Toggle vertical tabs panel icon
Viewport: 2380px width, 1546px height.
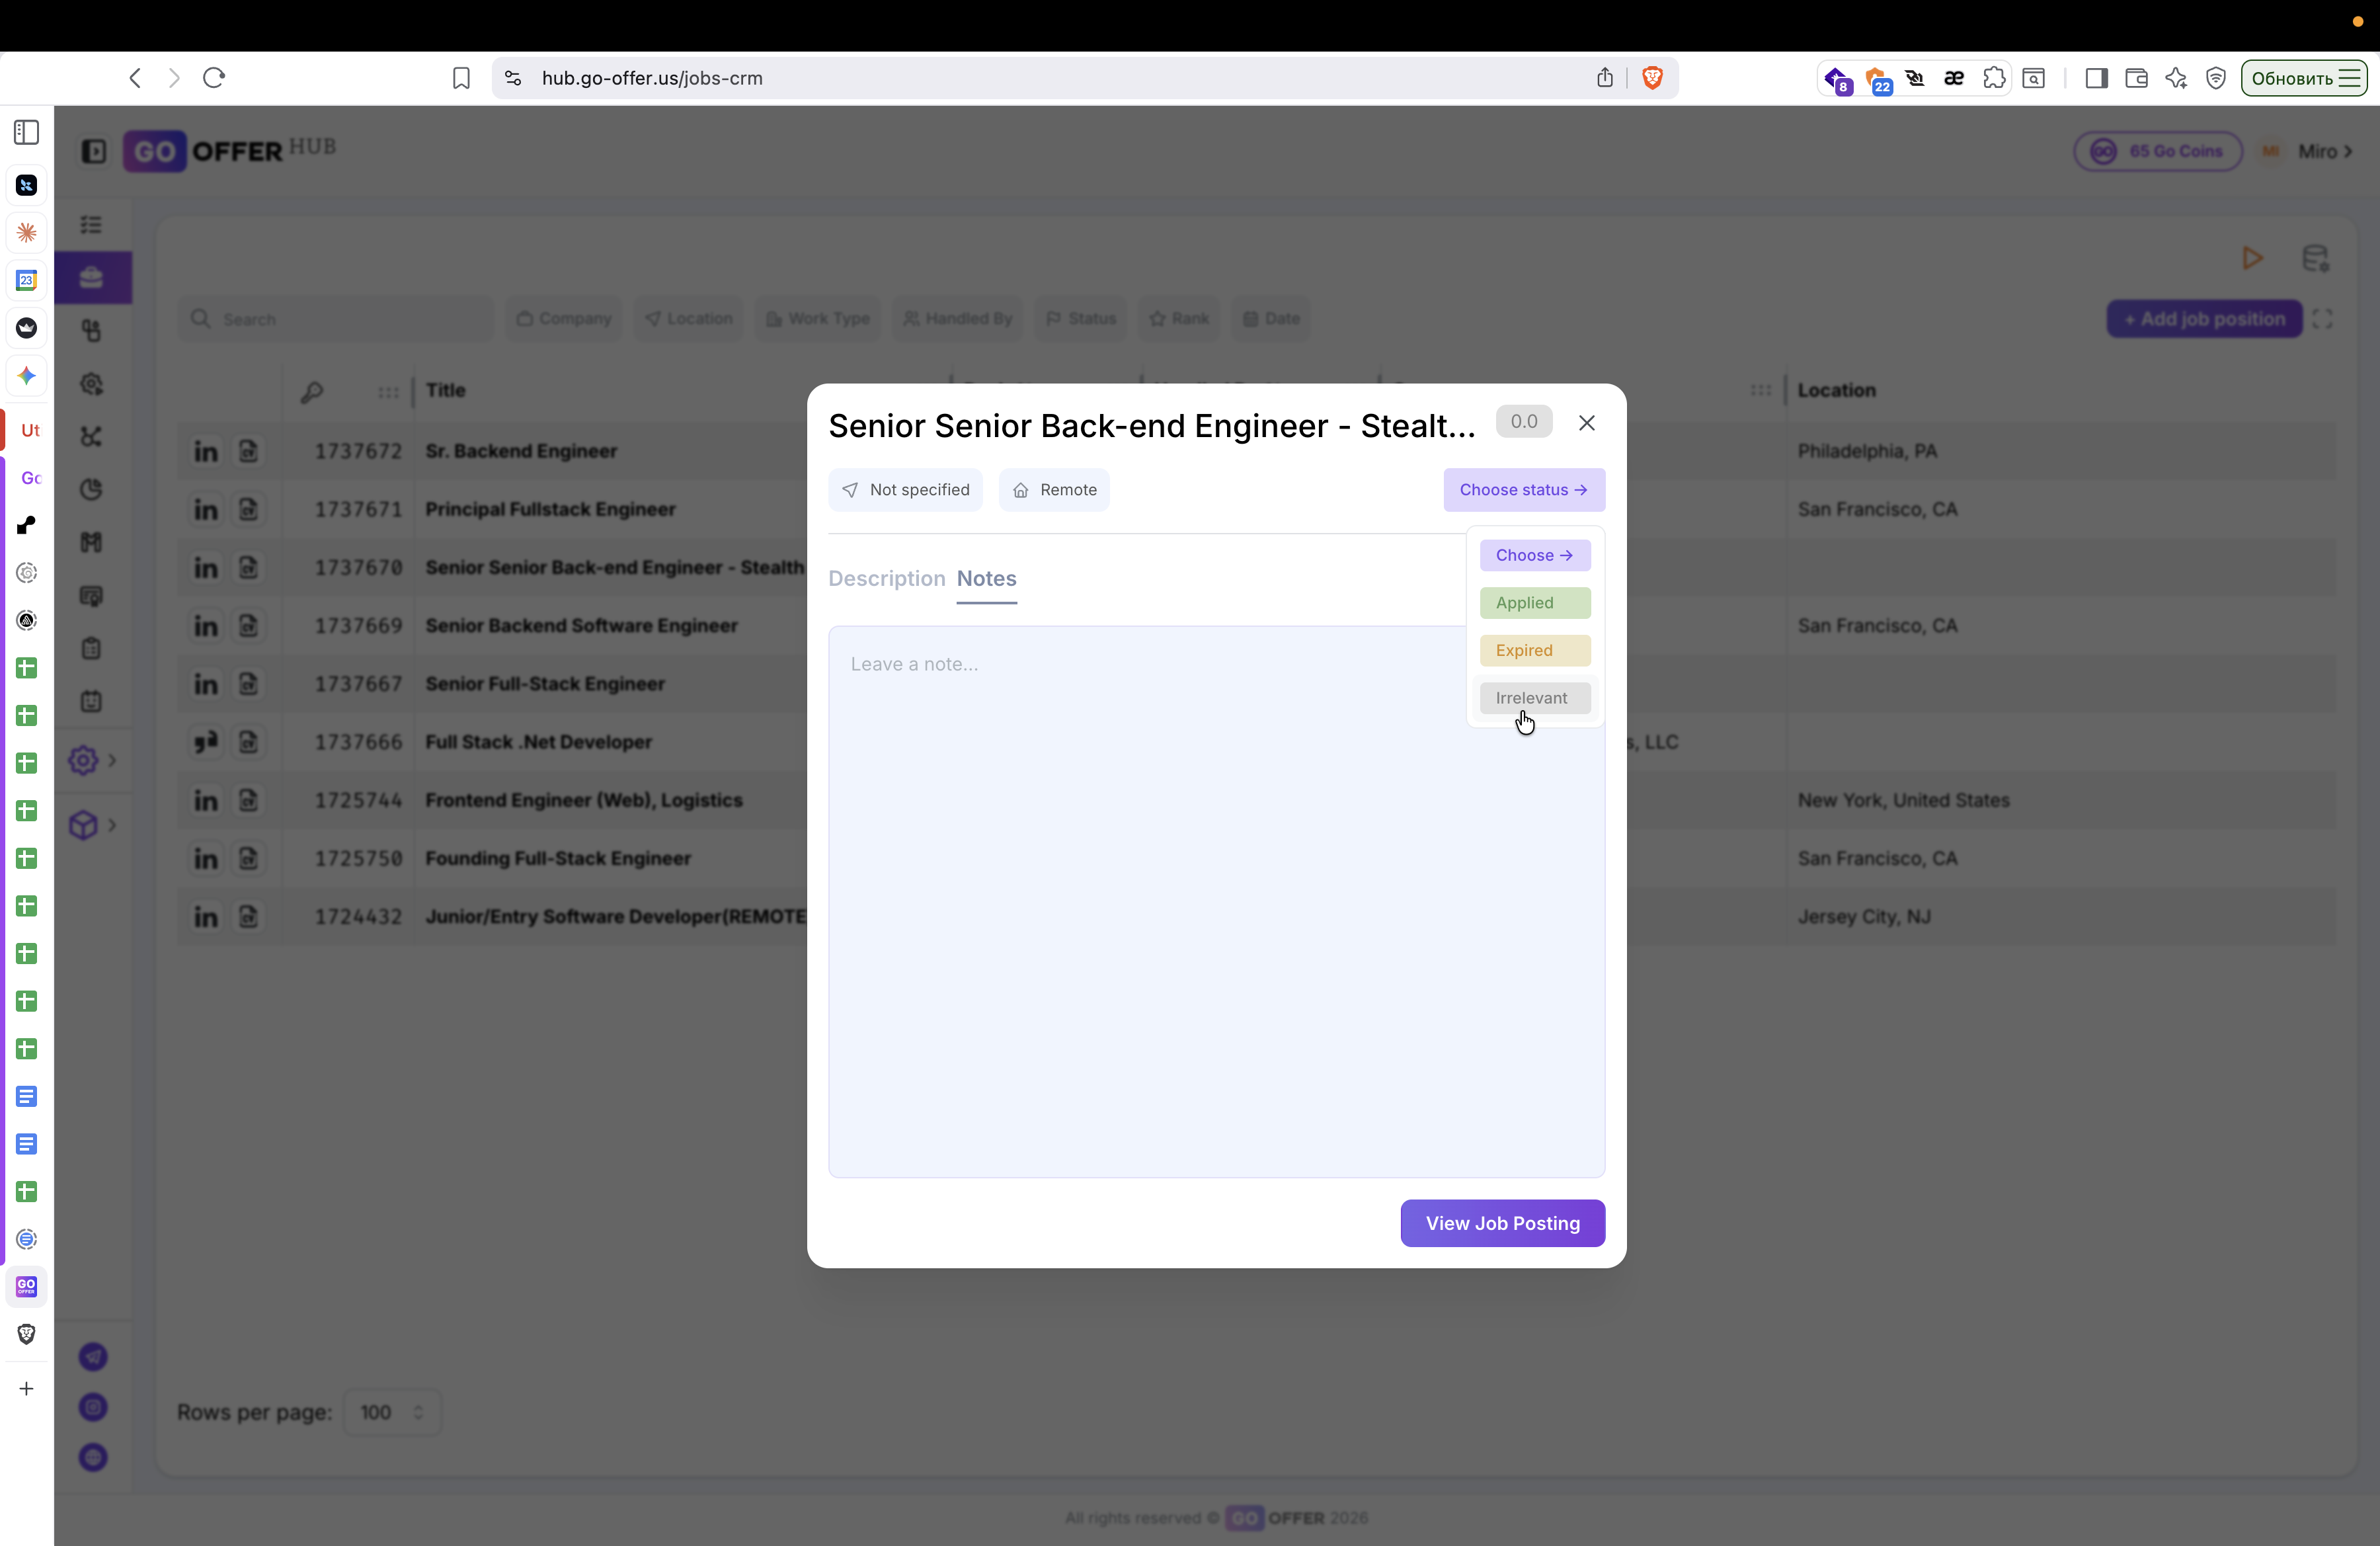(27, 132)
